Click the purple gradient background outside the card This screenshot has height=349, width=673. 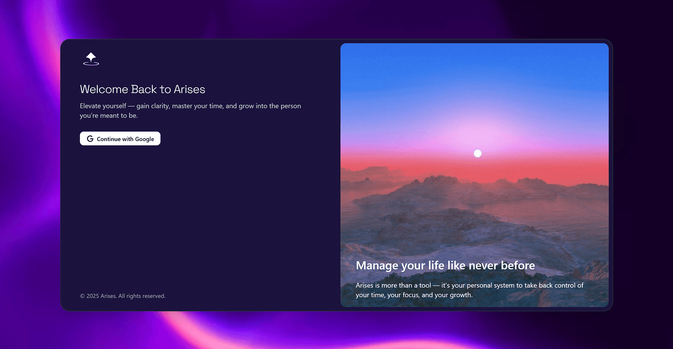[x=28, y=187]
